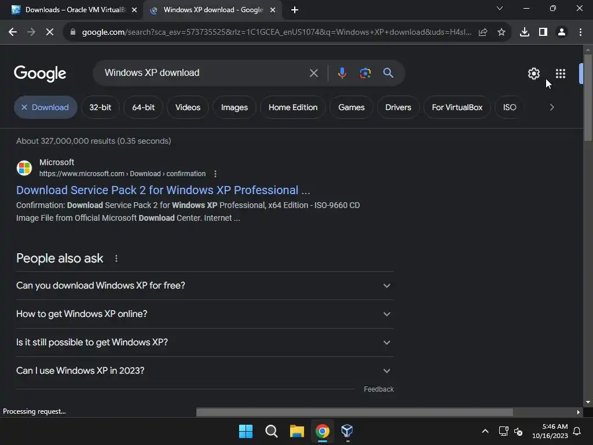Apply the ISO filter chip
The width and height of the screenshot is (593, 445).
point(510,107)
